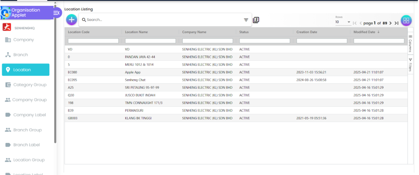Screen dimensions: 419x175
Task: Open the apps grid icon at top right
Action: 406,21
